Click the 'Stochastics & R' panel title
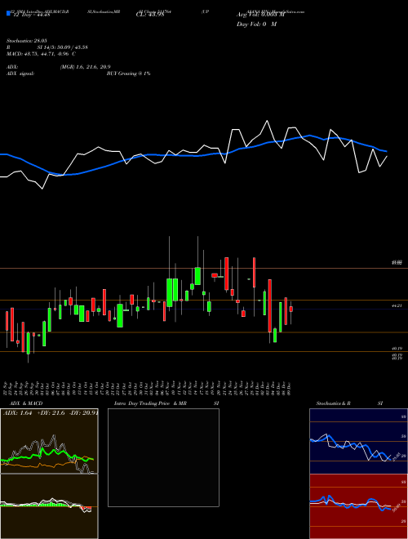The image size is (408, 539). click(x=334, y=403)
